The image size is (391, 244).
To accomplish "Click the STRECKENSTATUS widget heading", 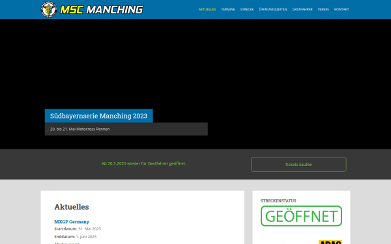I will click(x=278, y=200).
